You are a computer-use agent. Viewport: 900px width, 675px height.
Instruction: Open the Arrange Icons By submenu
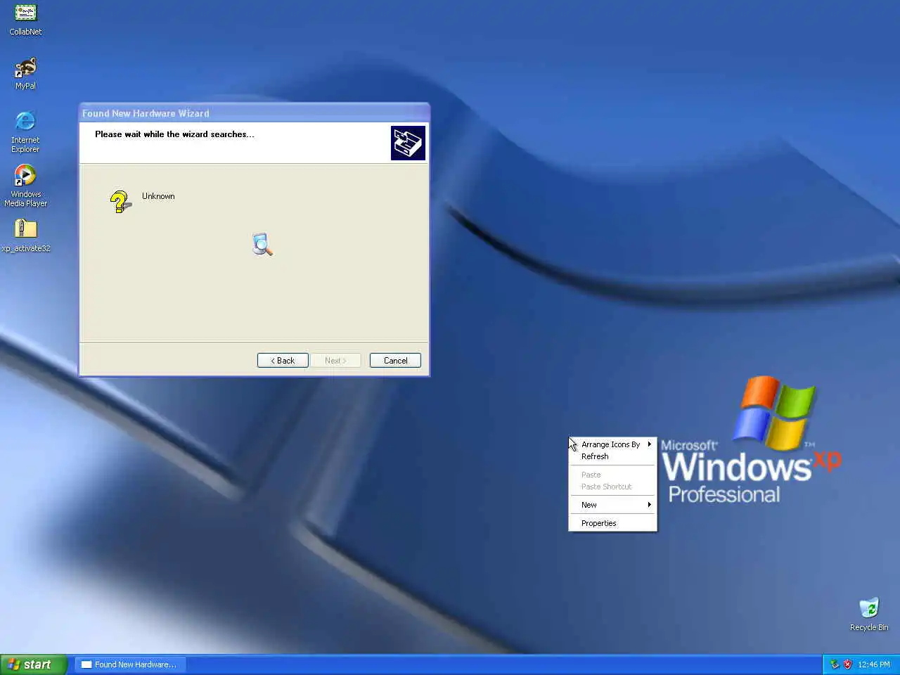[612, 444]
